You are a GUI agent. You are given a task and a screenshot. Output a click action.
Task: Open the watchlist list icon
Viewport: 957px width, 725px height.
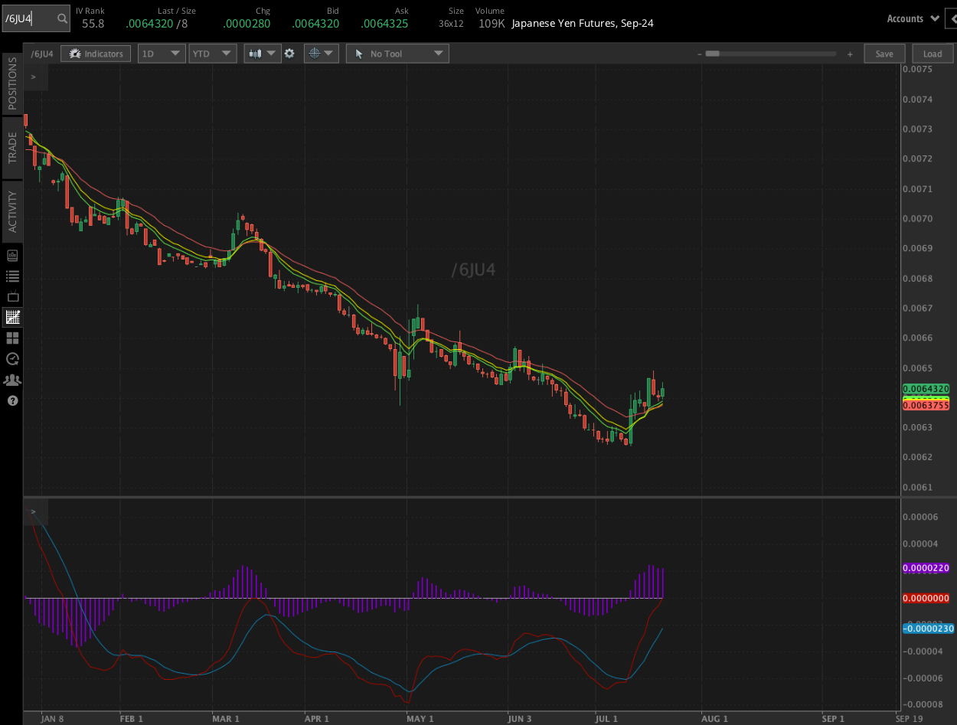click(x=12, y=276)
